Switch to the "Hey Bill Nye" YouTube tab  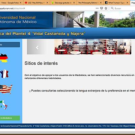coord(36,3)
